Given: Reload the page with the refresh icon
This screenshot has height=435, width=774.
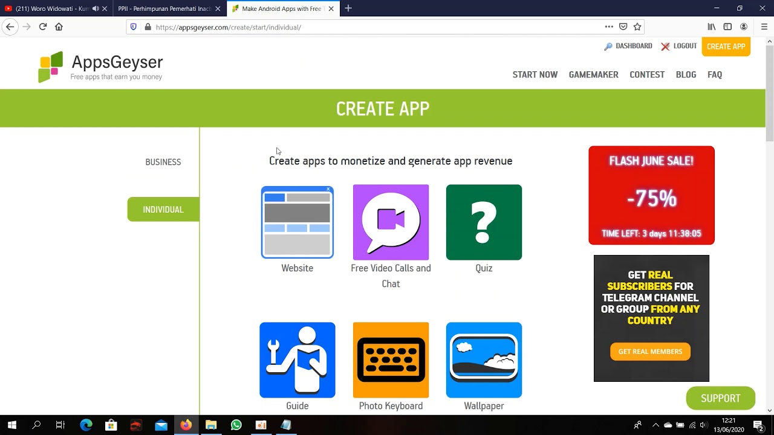Looking at the screenshot, I should [x=43, y=27].
